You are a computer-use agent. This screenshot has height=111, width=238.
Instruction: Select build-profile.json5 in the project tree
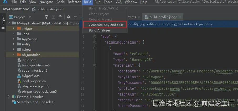36,65
